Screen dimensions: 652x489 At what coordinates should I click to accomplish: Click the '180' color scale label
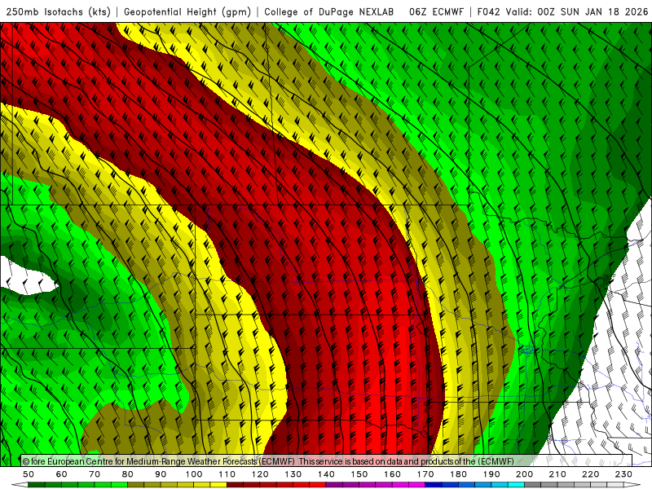458,474
